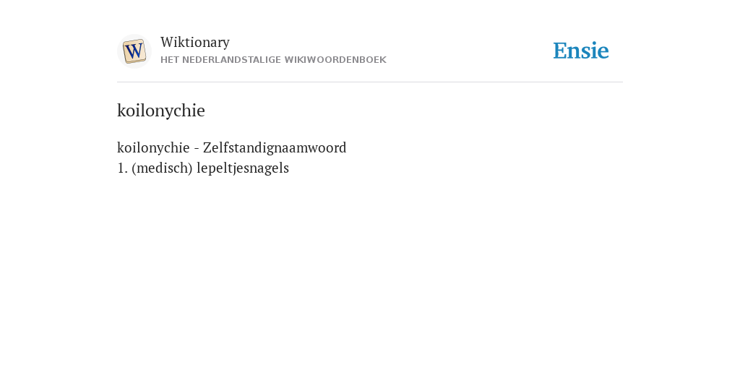Click koilonychie in the definition line

click(153, 147)
